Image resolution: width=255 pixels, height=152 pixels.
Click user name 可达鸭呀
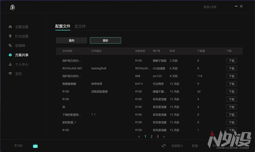[x=158, y=84]
